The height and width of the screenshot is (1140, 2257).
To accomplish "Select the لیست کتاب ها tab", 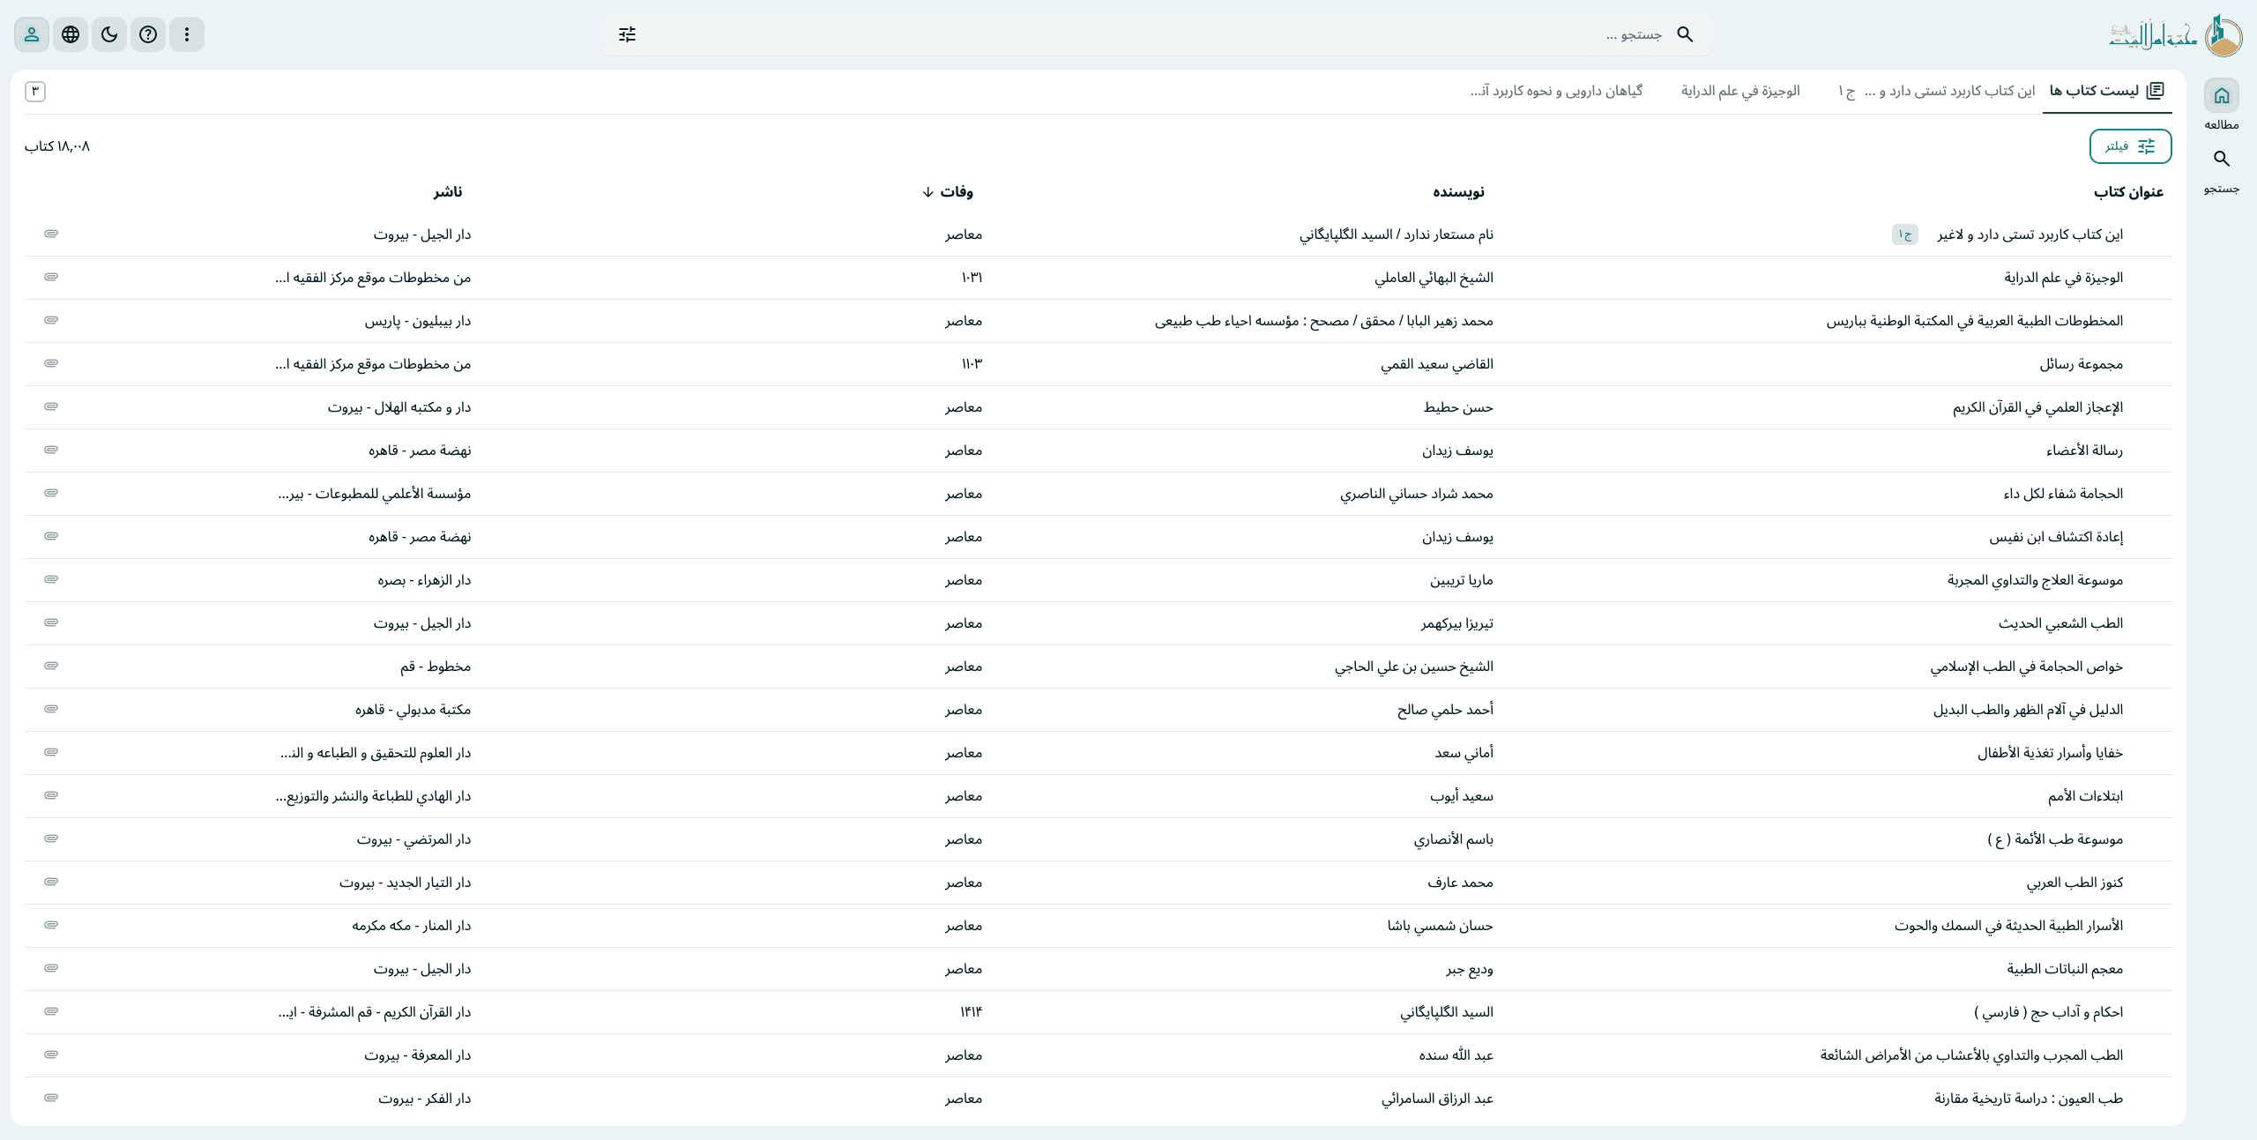I will [2106, 91].
